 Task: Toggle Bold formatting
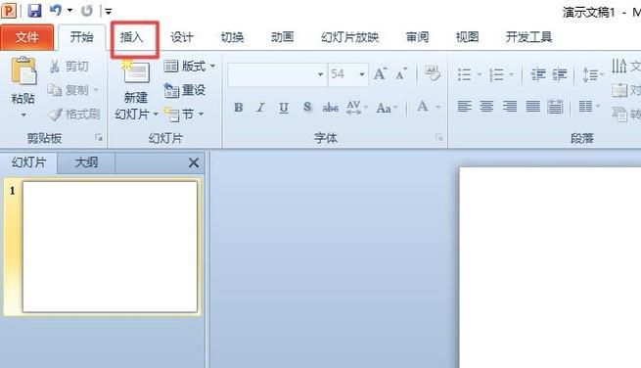click(x=239, y=108)
